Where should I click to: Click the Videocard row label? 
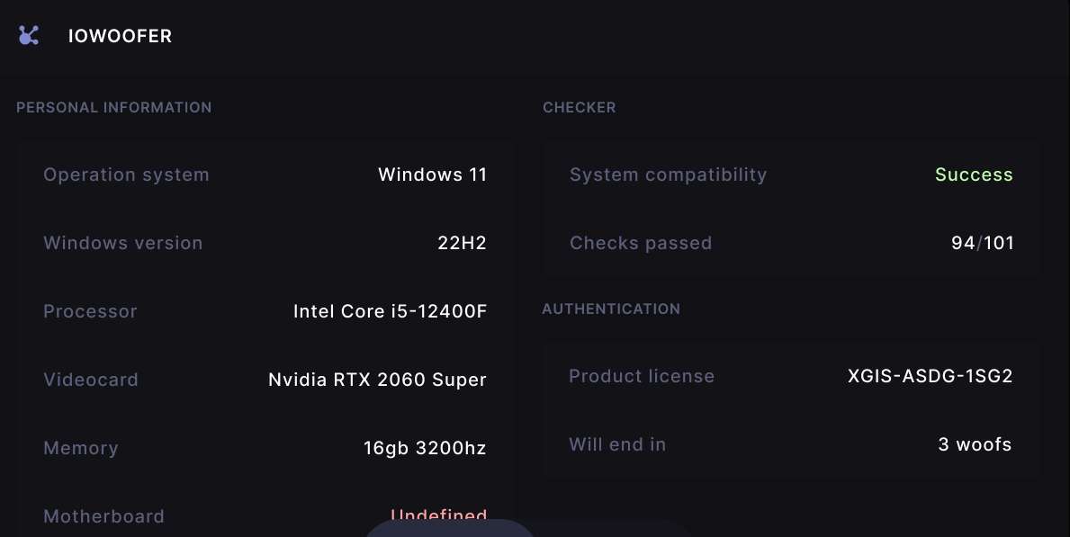(x=91, y=380)
